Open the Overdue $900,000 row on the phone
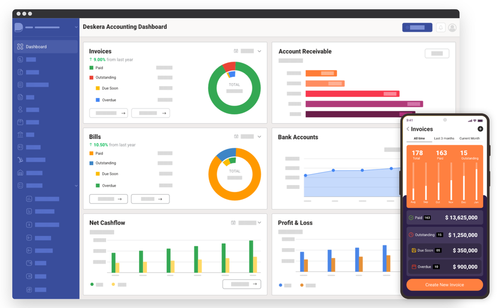This screenshot has height=308, width=500. point(444,267)
